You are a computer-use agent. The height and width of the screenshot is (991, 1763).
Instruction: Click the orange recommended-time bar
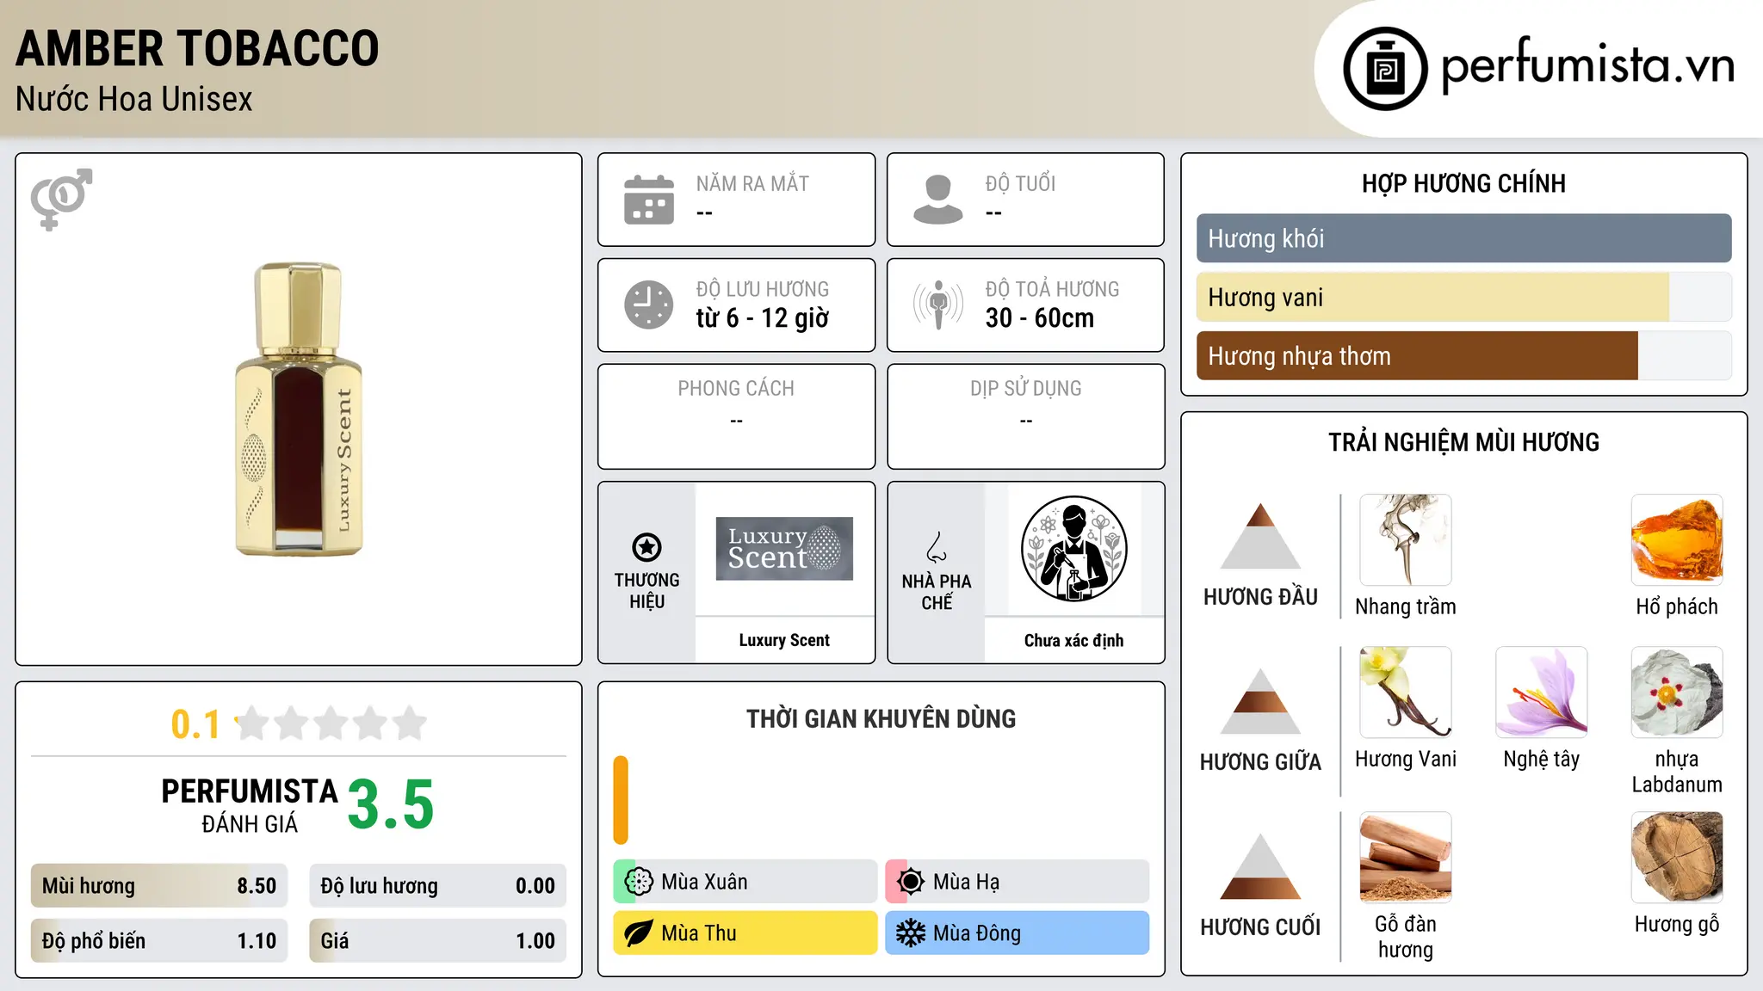(621, 800)
